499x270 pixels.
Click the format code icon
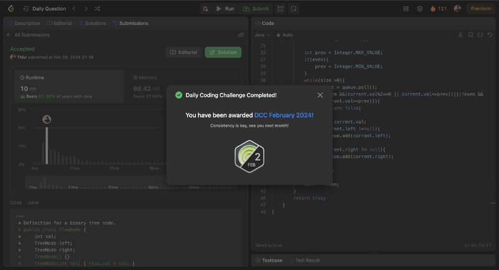click(461, 35)
